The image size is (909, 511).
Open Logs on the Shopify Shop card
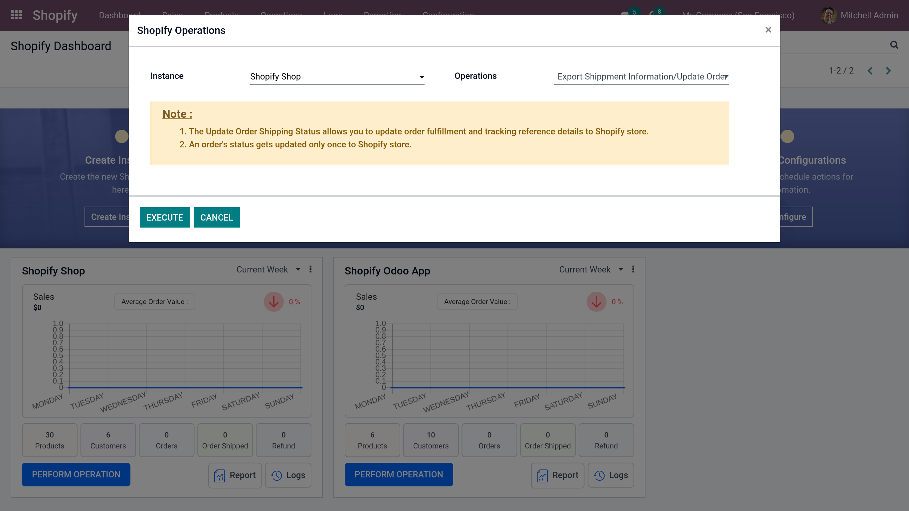click(288, 475)
